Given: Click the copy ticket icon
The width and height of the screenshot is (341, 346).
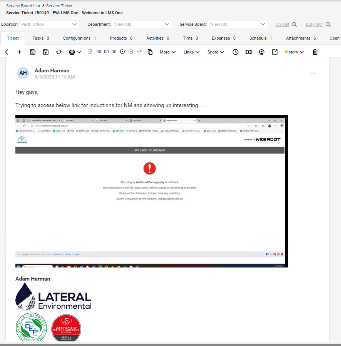Looking at the screenshot, I should [150, 52].
